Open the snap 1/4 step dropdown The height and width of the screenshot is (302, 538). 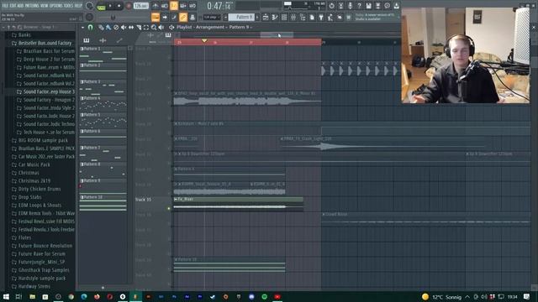[212, 17]
